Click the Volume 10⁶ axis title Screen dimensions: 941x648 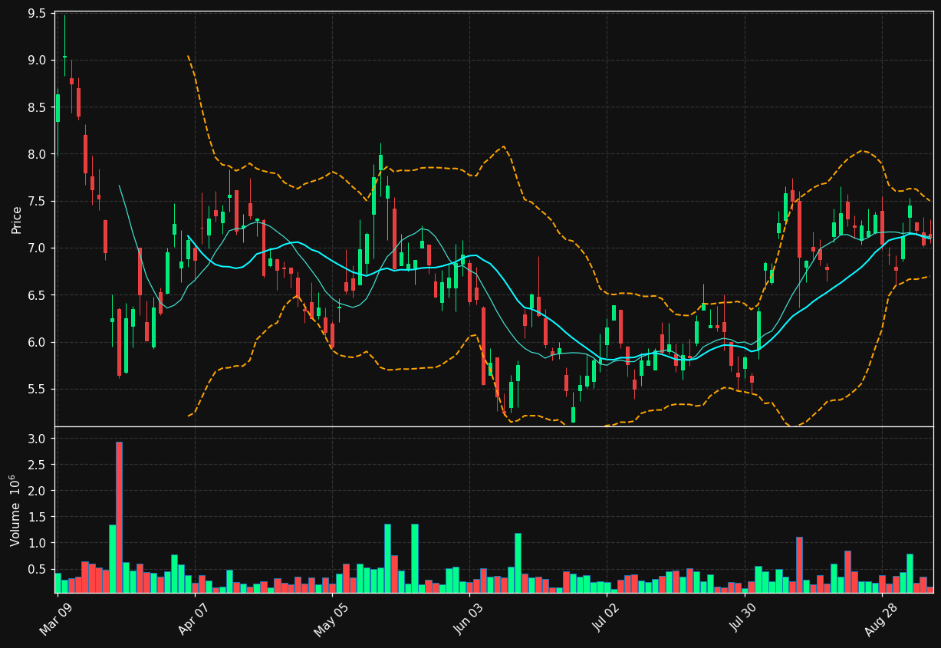click(16, 510)
